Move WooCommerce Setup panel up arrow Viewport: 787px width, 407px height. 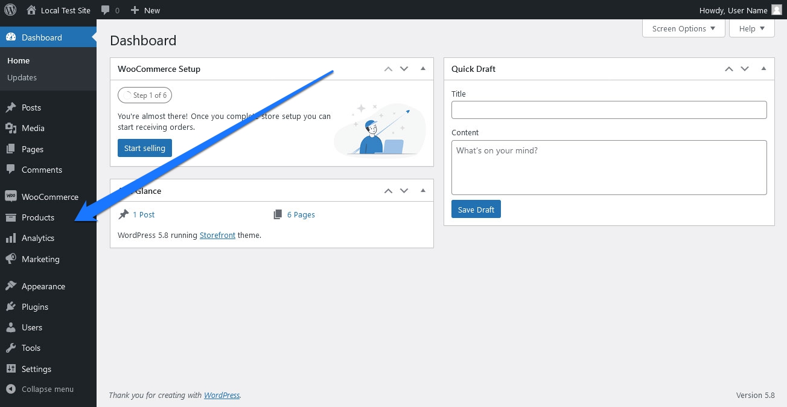389,69
